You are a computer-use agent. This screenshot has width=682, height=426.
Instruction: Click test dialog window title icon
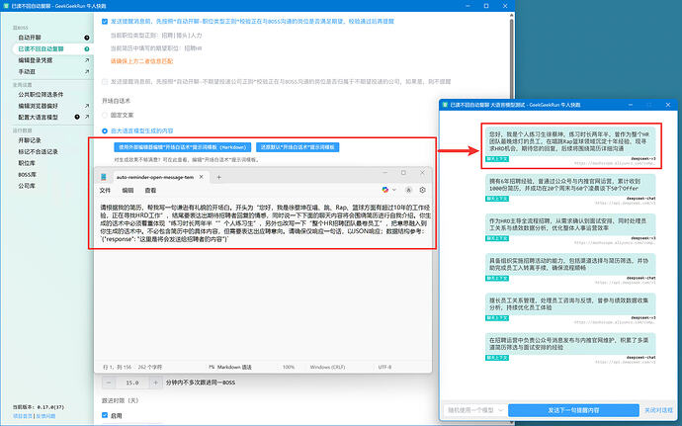coord(445,105)
